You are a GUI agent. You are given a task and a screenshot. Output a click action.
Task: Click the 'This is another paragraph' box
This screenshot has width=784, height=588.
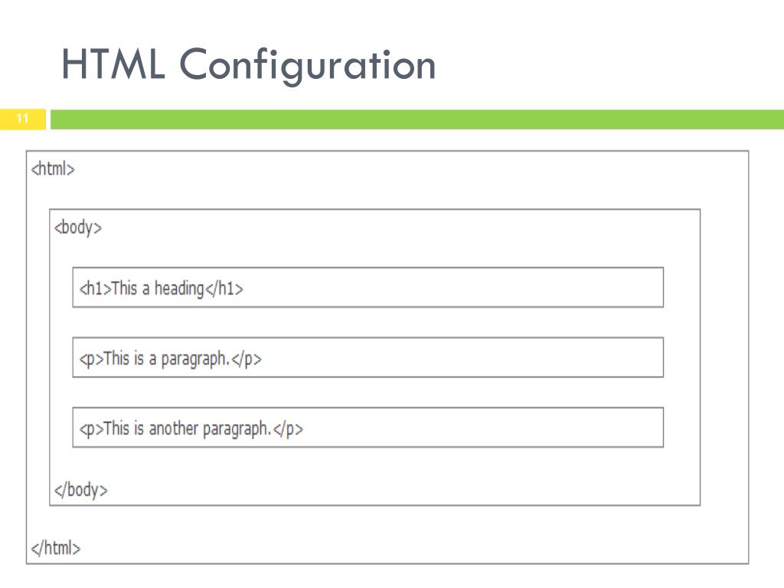coord(368,427)
